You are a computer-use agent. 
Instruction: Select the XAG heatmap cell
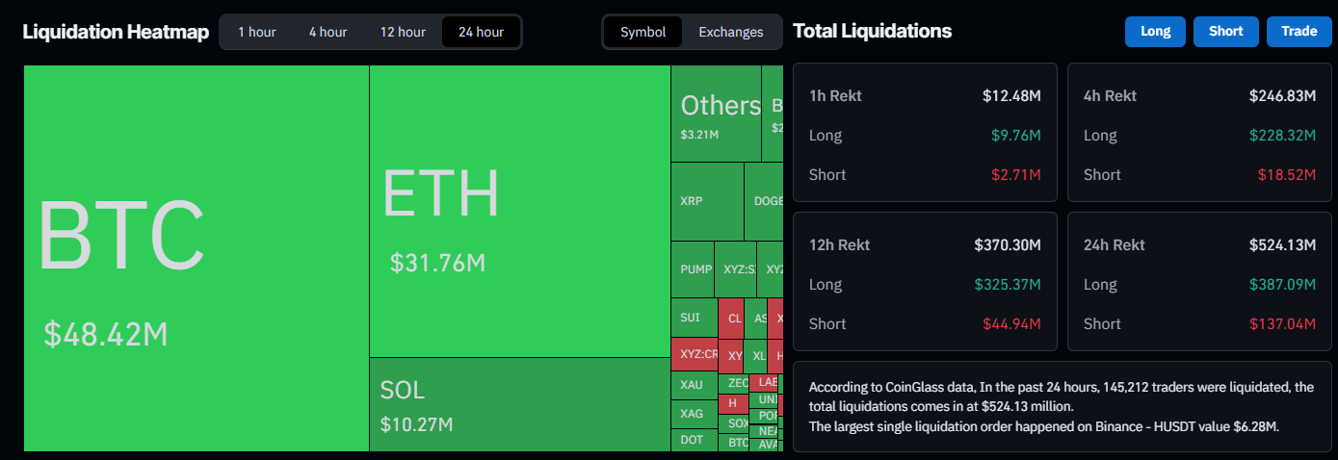(x=695, y=414)
